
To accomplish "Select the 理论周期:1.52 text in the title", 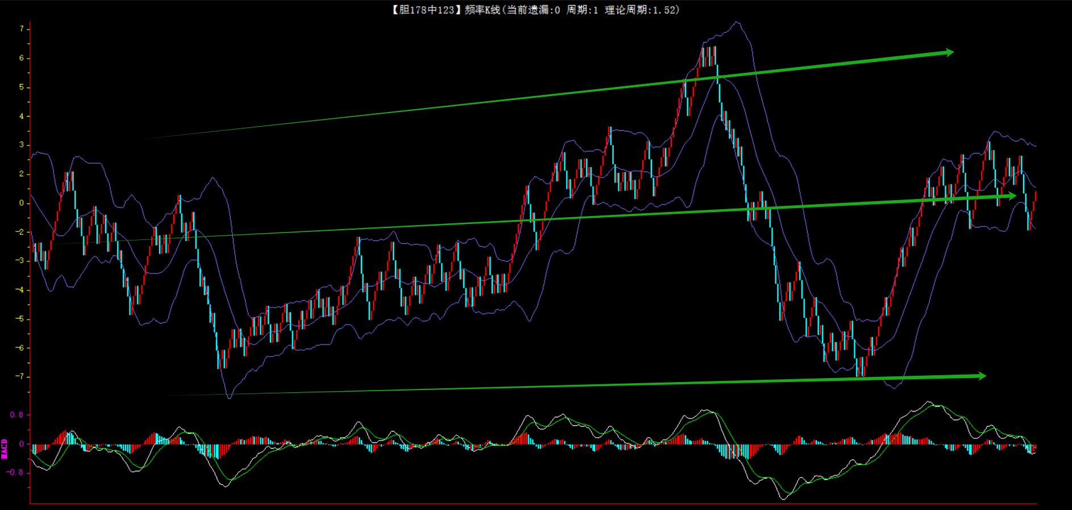I will [x=642, y=10].
